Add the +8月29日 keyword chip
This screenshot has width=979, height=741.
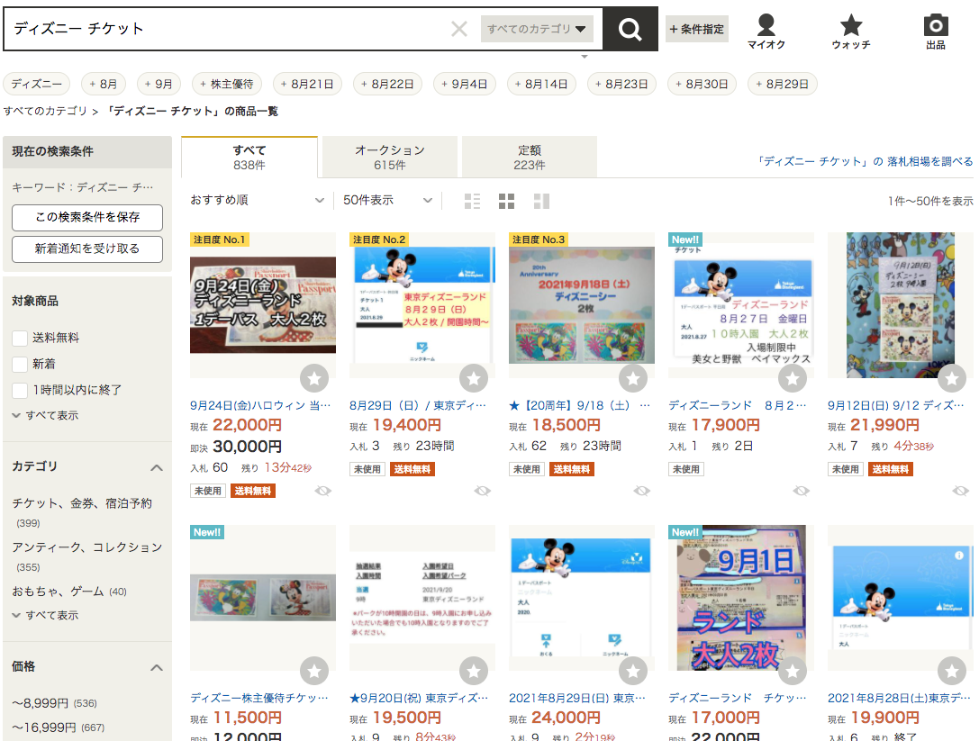(x=783, y=84)
